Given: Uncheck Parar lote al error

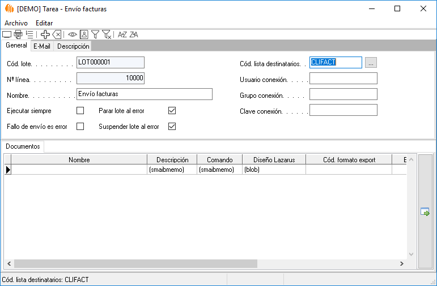Looking at the screenshot, I should point(172,110).
